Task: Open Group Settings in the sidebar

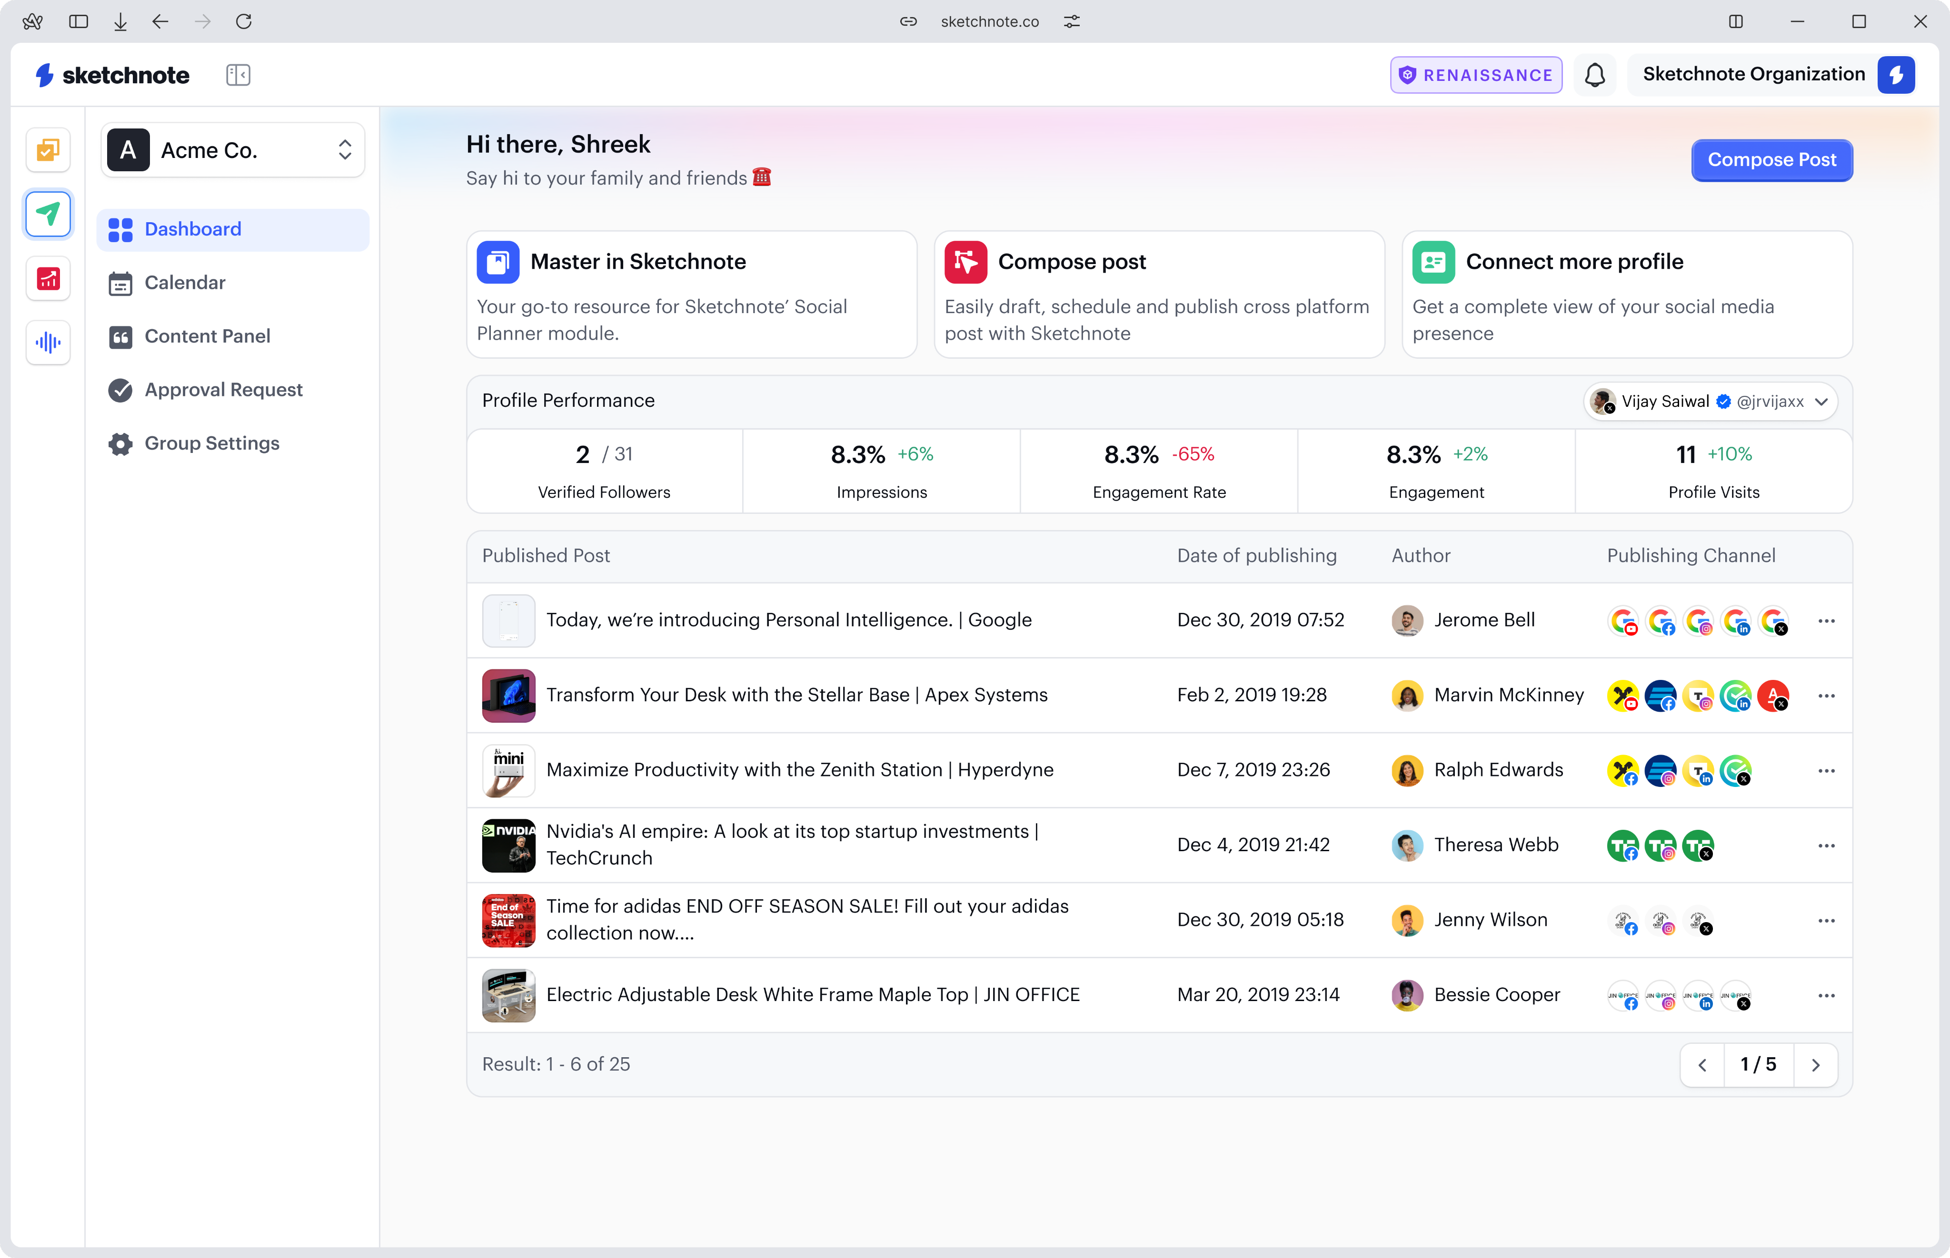Action: point(212,443)
